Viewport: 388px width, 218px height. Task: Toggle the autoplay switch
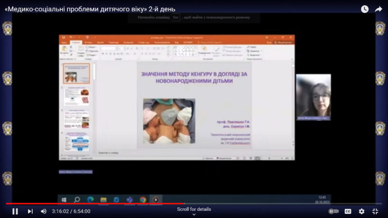pyautogui.click(x=334, y=211)
